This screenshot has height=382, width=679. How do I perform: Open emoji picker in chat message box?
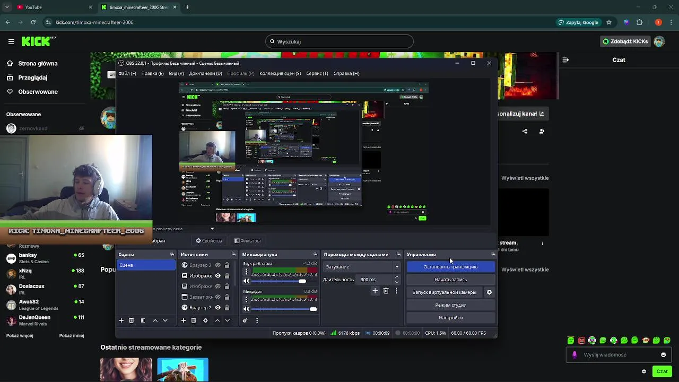pos(663,355)
